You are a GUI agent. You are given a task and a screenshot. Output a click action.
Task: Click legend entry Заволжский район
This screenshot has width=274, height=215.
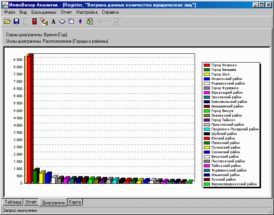pyautogui.click(x=226, y=97)
